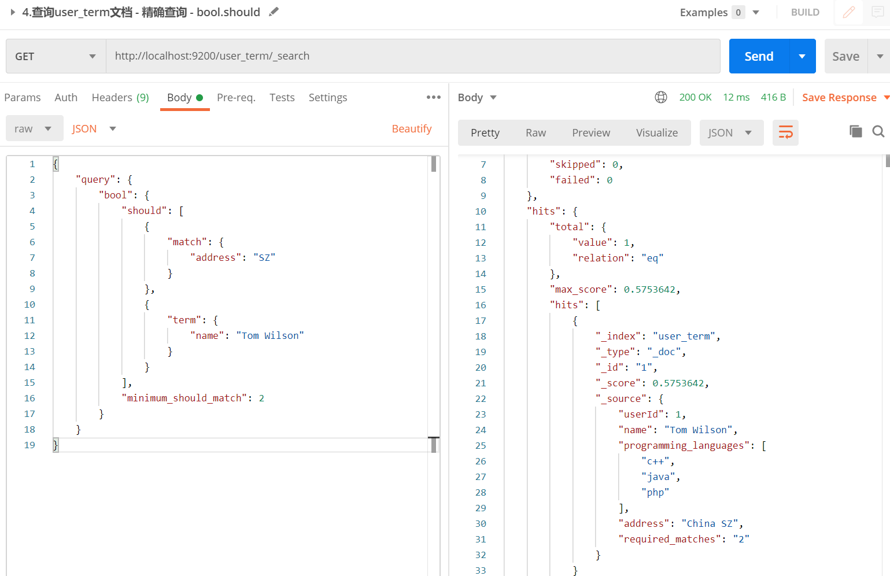Open the Settings tab

point(328,98)
